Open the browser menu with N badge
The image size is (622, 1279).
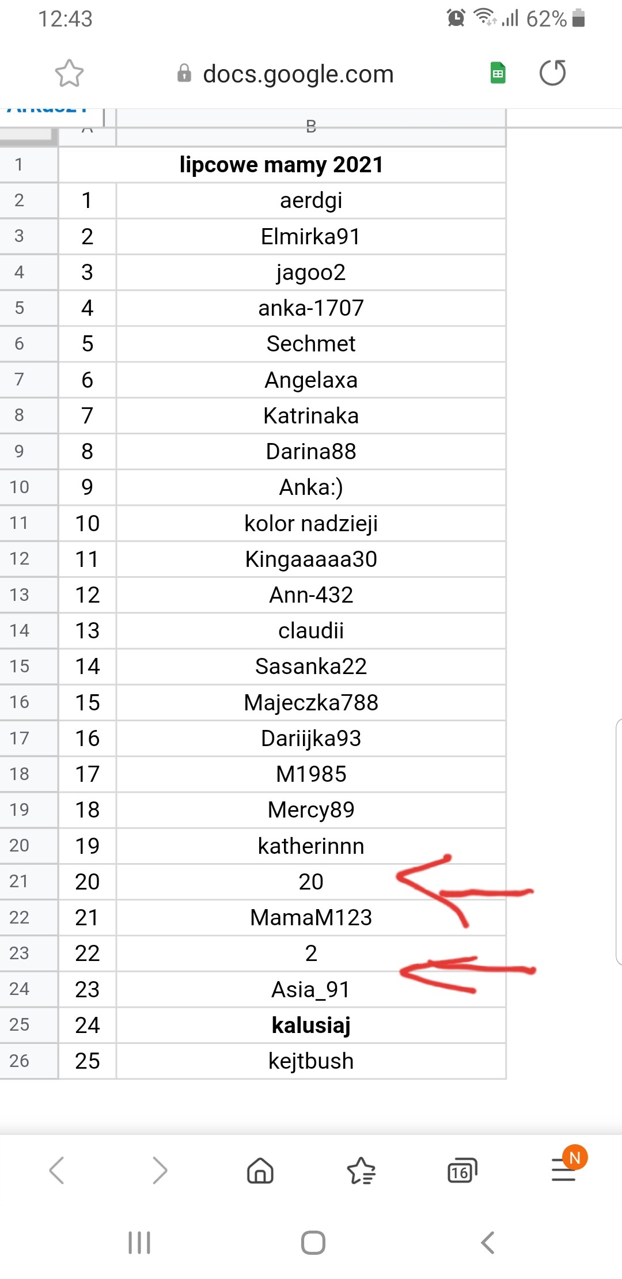564,1170
